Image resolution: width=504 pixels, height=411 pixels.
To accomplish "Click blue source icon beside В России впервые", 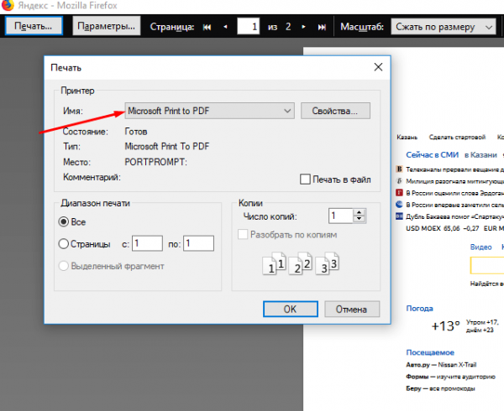I will coord(399,205).
